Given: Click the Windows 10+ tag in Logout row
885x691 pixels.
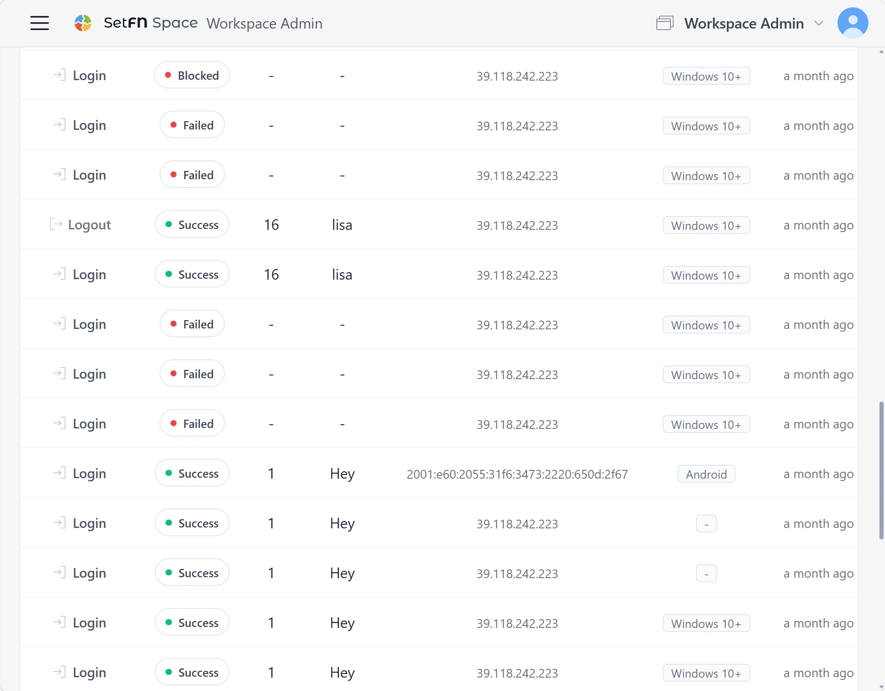Looking at the screenshot, I should 706,225.
